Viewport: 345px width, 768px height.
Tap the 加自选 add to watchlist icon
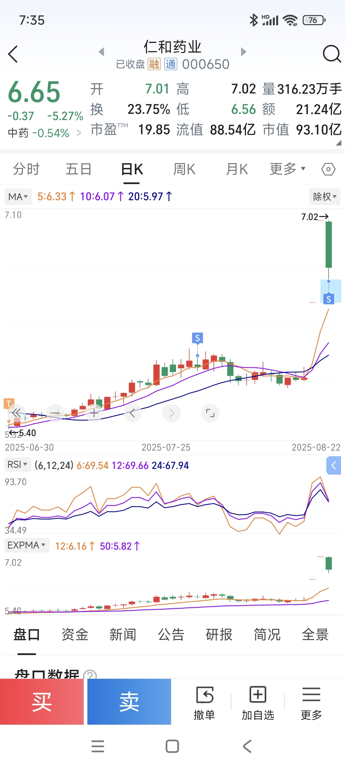pyautogui.click(x=258, y=702)
